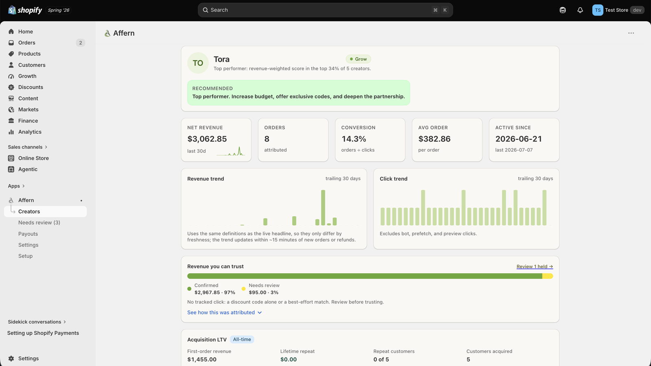Click the Markets globe icon
The image size is (651, 366).
11,109
